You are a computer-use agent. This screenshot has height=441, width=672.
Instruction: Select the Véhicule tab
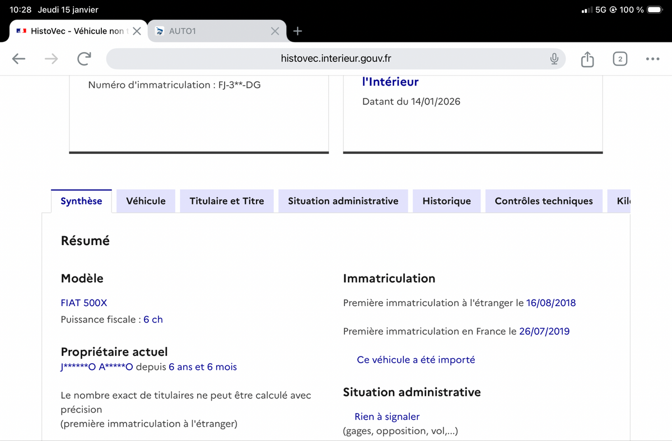point(146,201)
